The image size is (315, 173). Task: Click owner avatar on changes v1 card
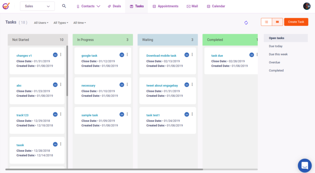tap(55, 55)
